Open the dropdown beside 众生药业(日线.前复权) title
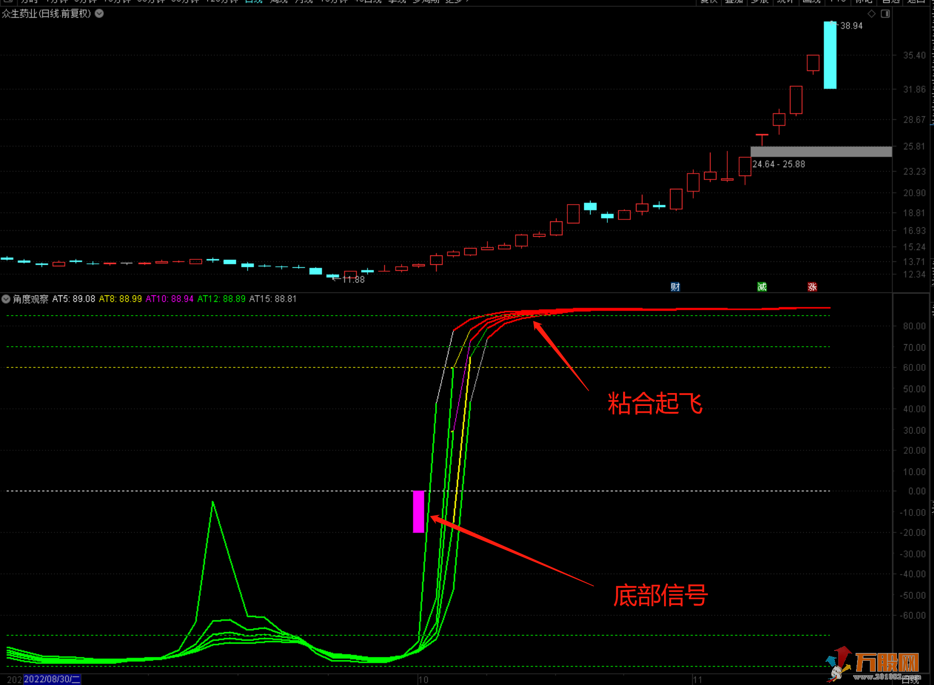 point(99,13)
